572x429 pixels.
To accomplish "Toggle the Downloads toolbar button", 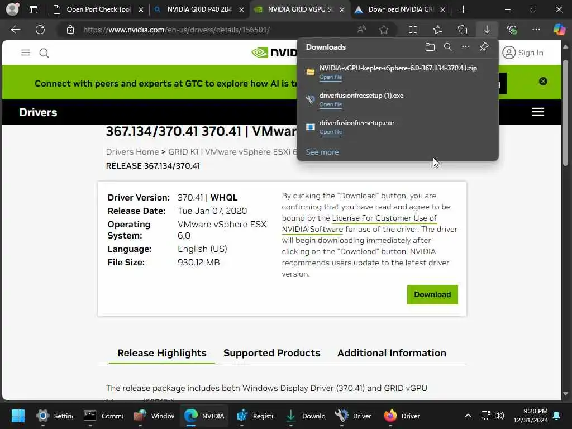I will pos(487,30).
